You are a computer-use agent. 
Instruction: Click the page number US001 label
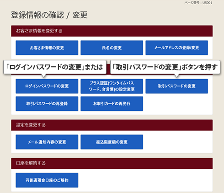click(x=198, y=3)
